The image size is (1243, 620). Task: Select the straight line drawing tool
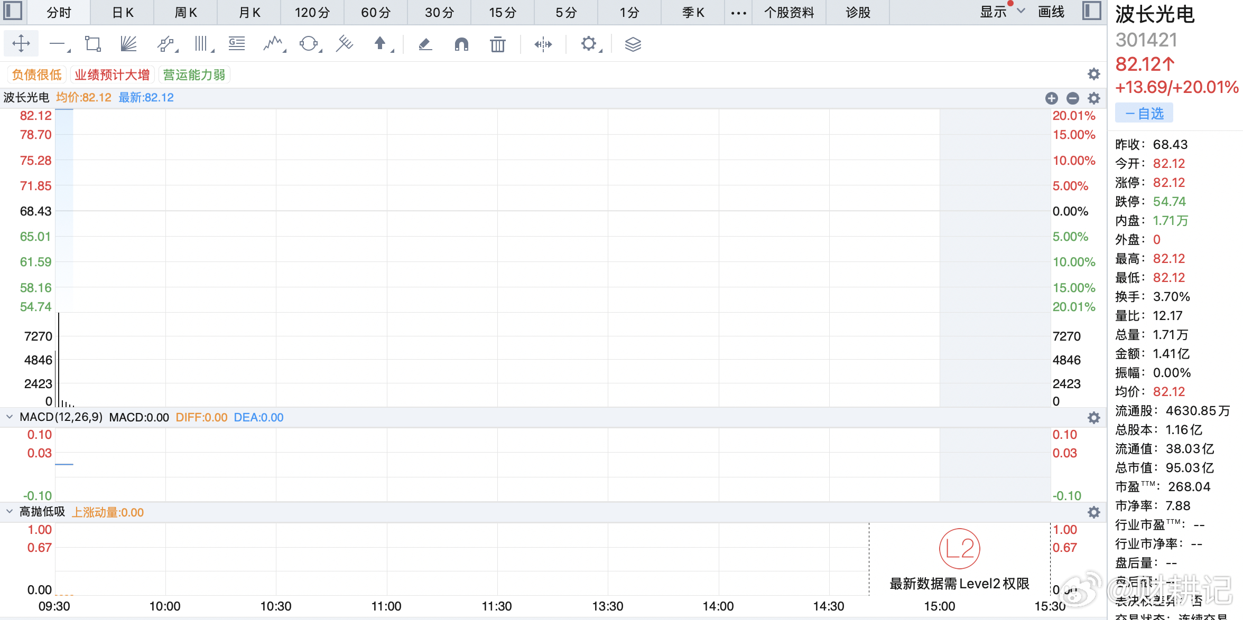pos(59,44)
